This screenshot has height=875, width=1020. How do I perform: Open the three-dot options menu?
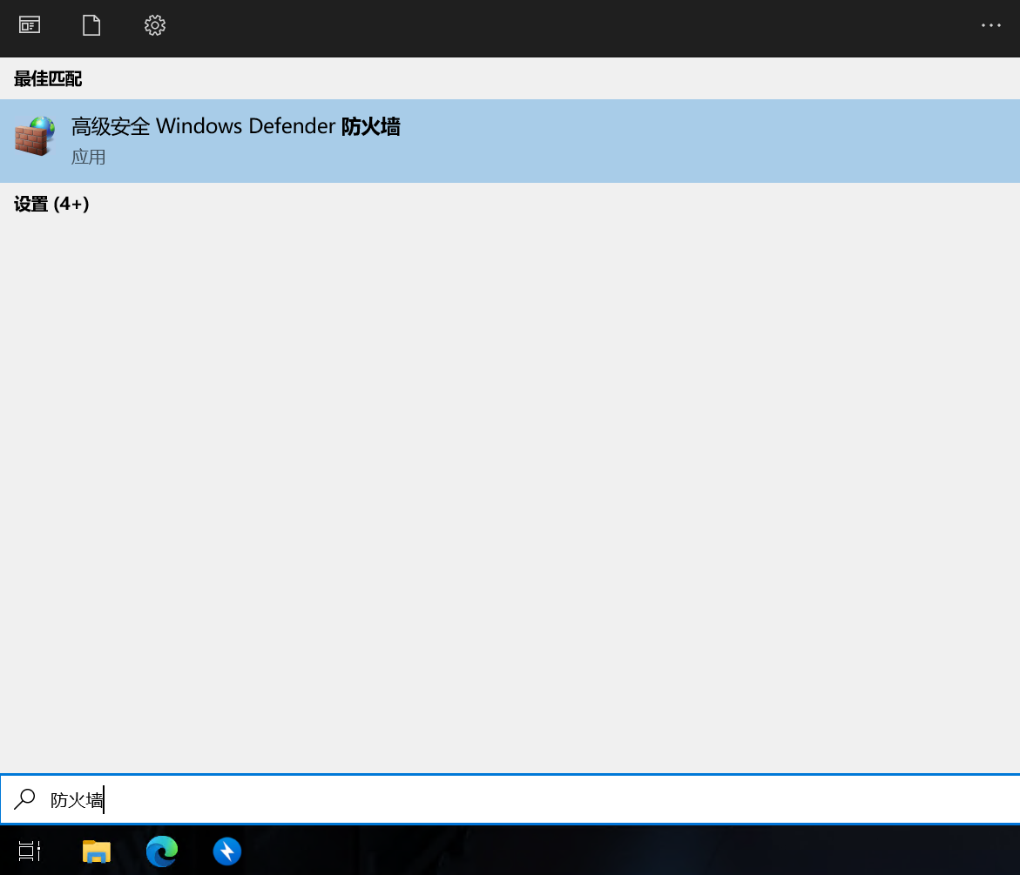(x=990, y=25)
